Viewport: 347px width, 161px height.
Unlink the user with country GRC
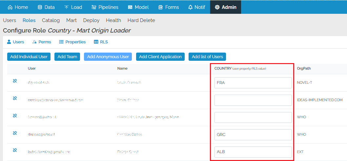click(15, 133)
